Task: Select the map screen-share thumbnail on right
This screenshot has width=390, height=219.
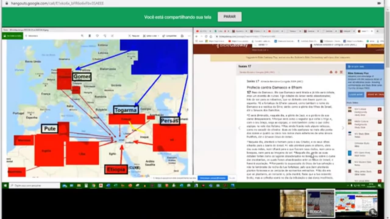Action: point(356,203)
